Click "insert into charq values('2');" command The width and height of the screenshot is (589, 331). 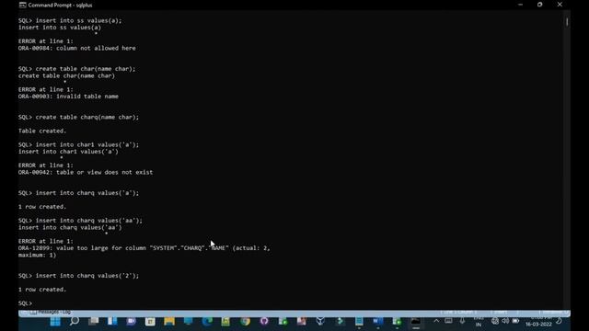87,276
